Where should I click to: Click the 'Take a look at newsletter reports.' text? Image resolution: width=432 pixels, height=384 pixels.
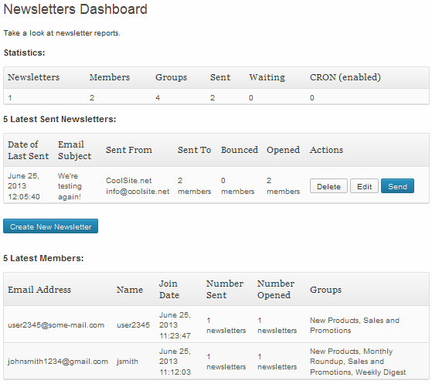point(62,33)
